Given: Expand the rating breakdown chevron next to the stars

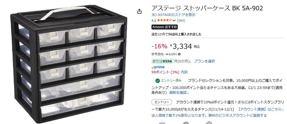Looking at the screenshot, I should pyautogui.click(x=174, y=20).
